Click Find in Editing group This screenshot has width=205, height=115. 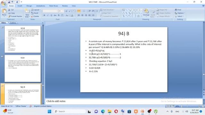(x=178, y=10)
